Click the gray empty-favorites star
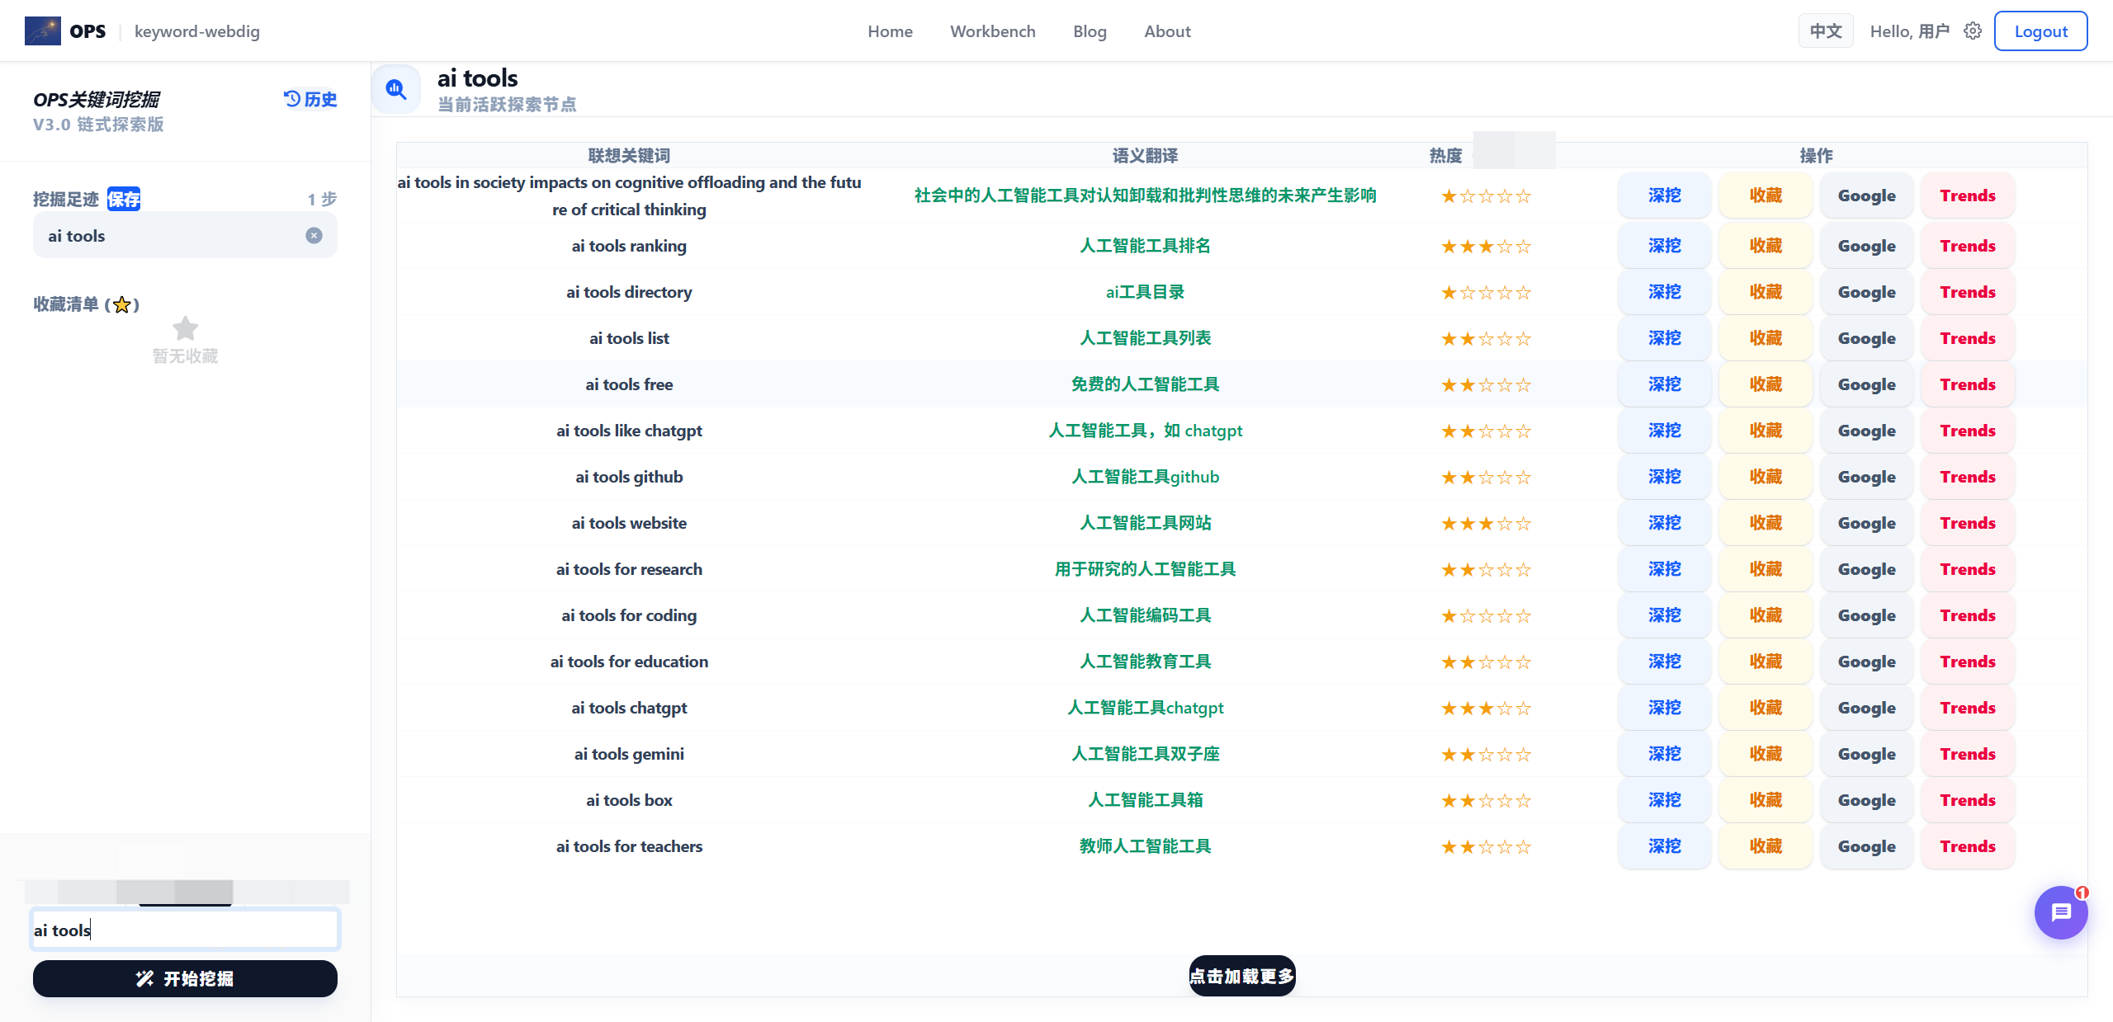 pos(185,329)
